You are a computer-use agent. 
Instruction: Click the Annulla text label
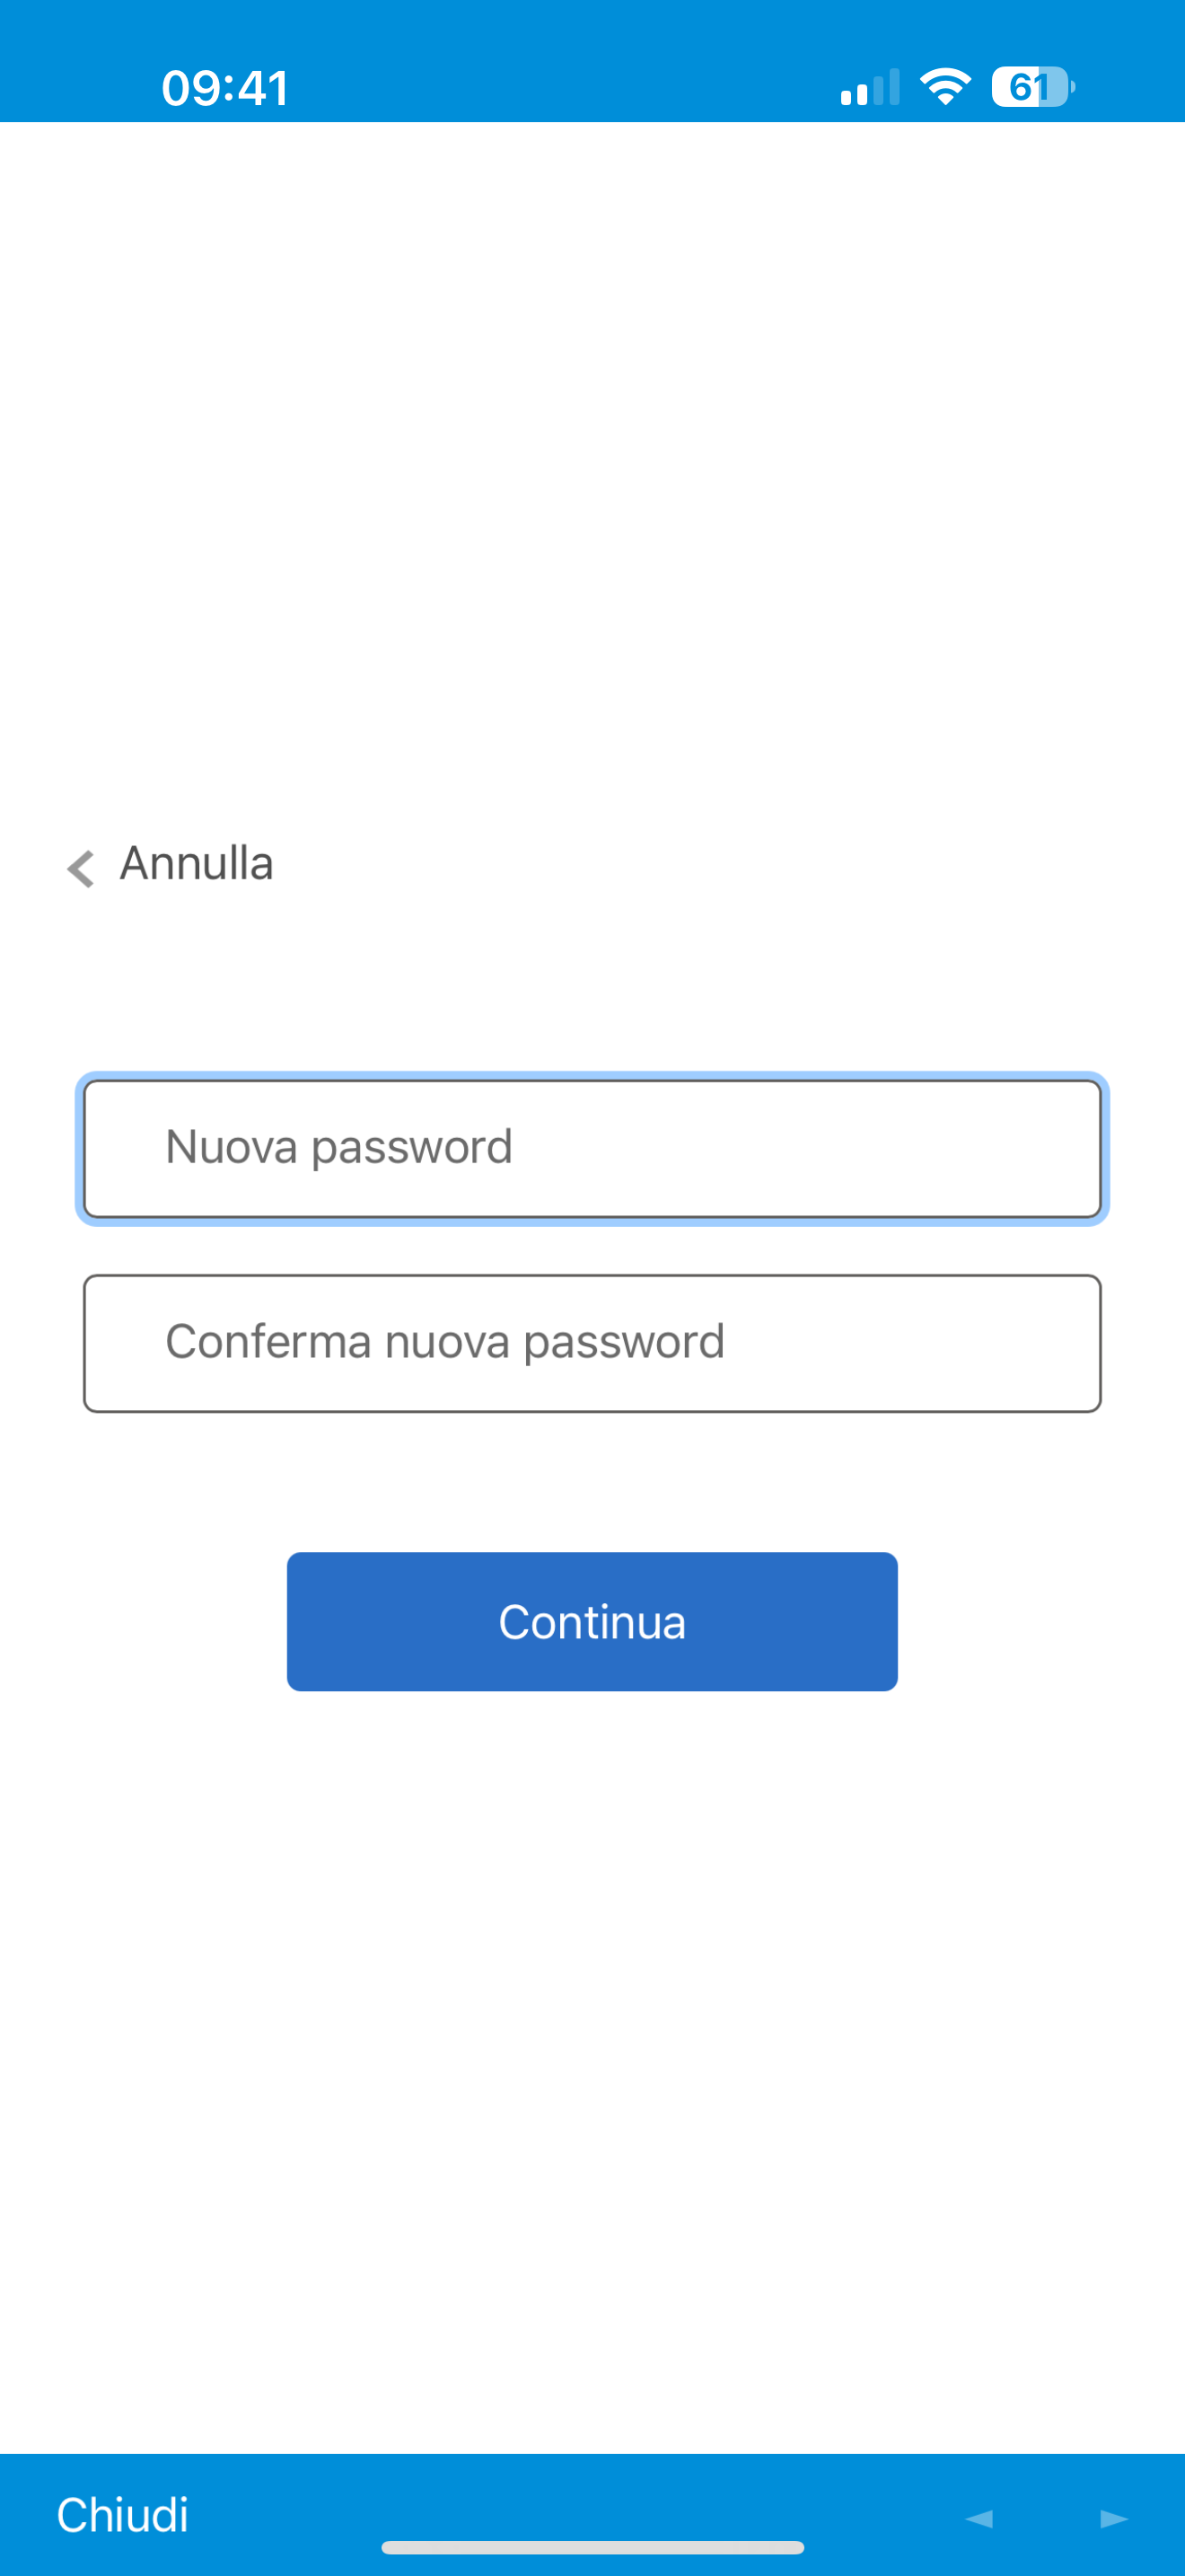pyautogui.click(x=197, y=864)
